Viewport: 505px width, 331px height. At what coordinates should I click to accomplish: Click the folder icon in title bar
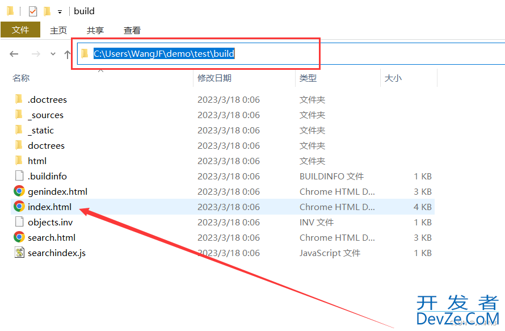pyautogui.click(x=10, y=11)
